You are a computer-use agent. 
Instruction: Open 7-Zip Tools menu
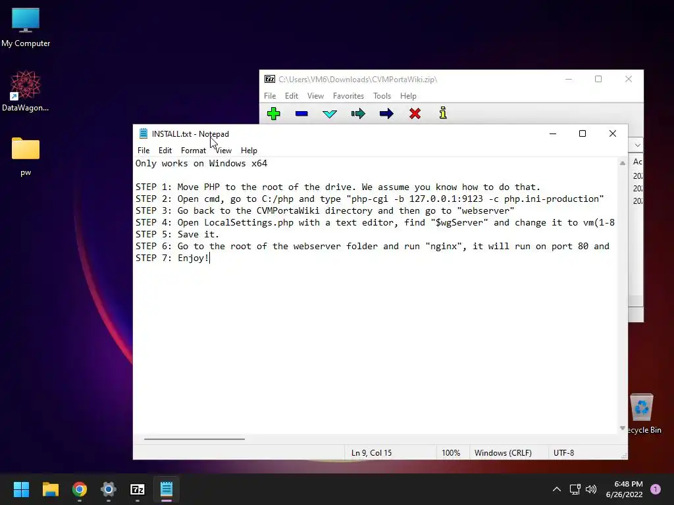(x=382, y=96)
